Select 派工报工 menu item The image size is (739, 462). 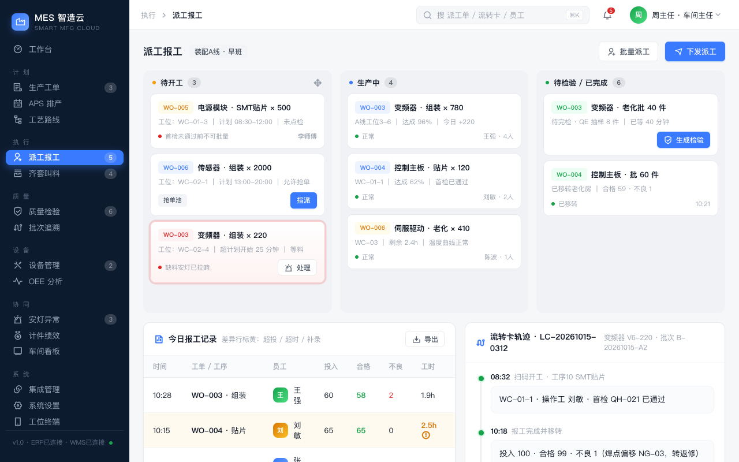coord(65,158)
